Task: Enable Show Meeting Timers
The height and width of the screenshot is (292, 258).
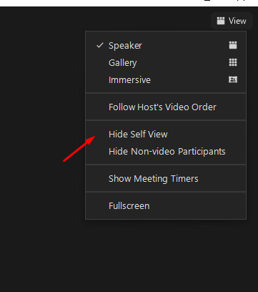Action: (x=166, y=178)
